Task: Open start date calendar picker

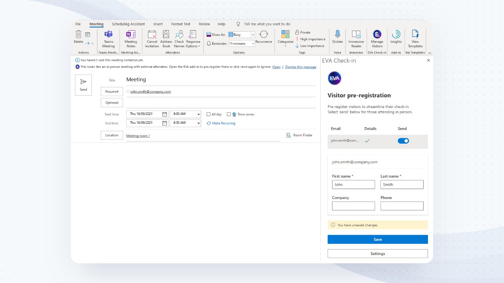Action: coord(165,114)
